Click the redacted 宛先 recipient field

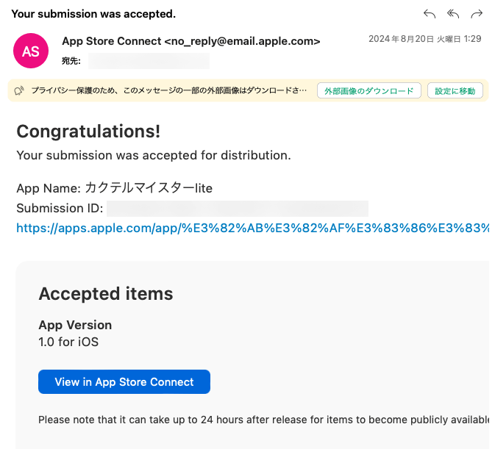click(149, 61)
